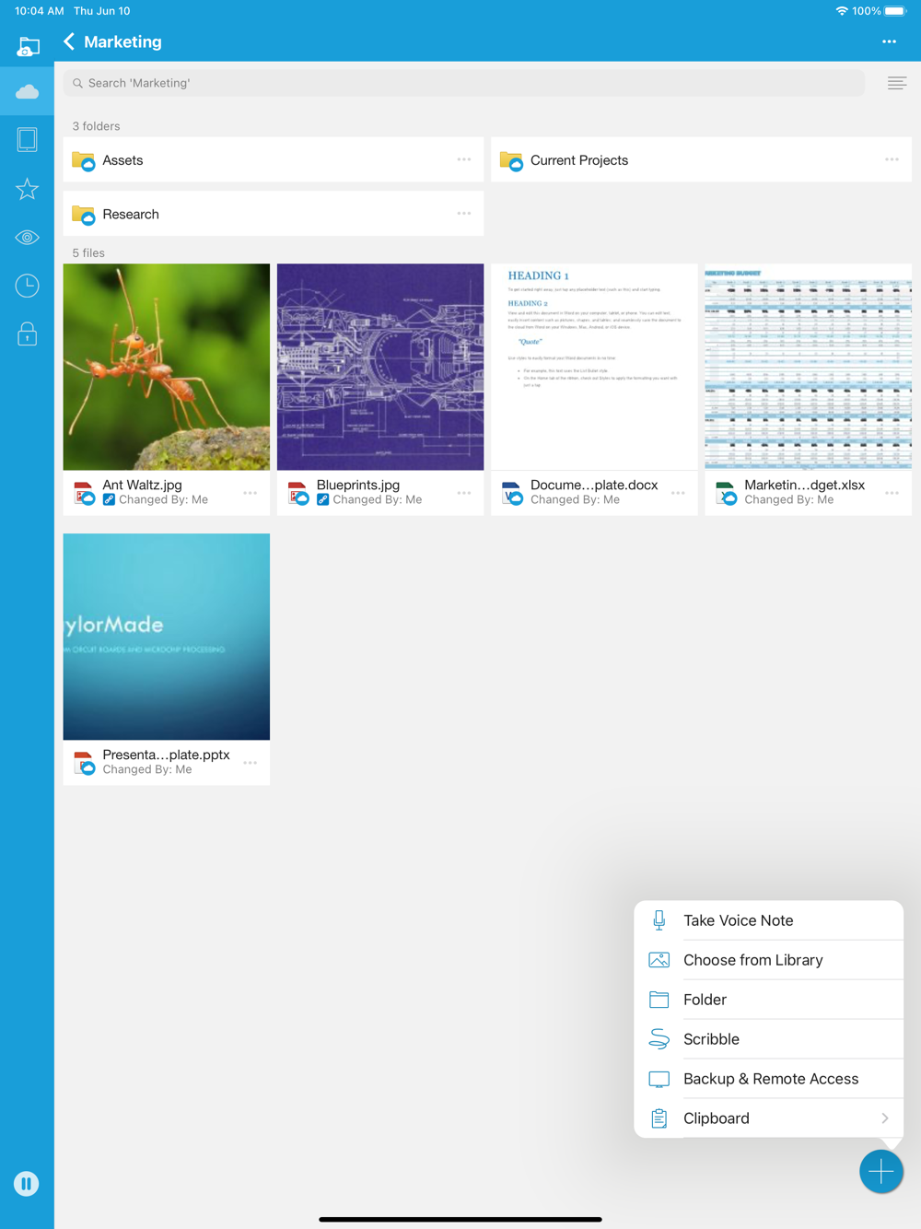Open more options for Assets folder

pos(464,159)
